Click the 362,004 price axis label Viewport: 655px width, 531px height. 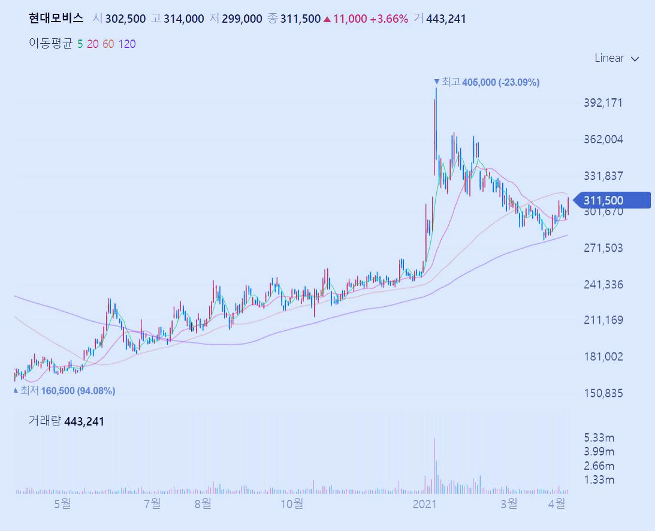603,139
